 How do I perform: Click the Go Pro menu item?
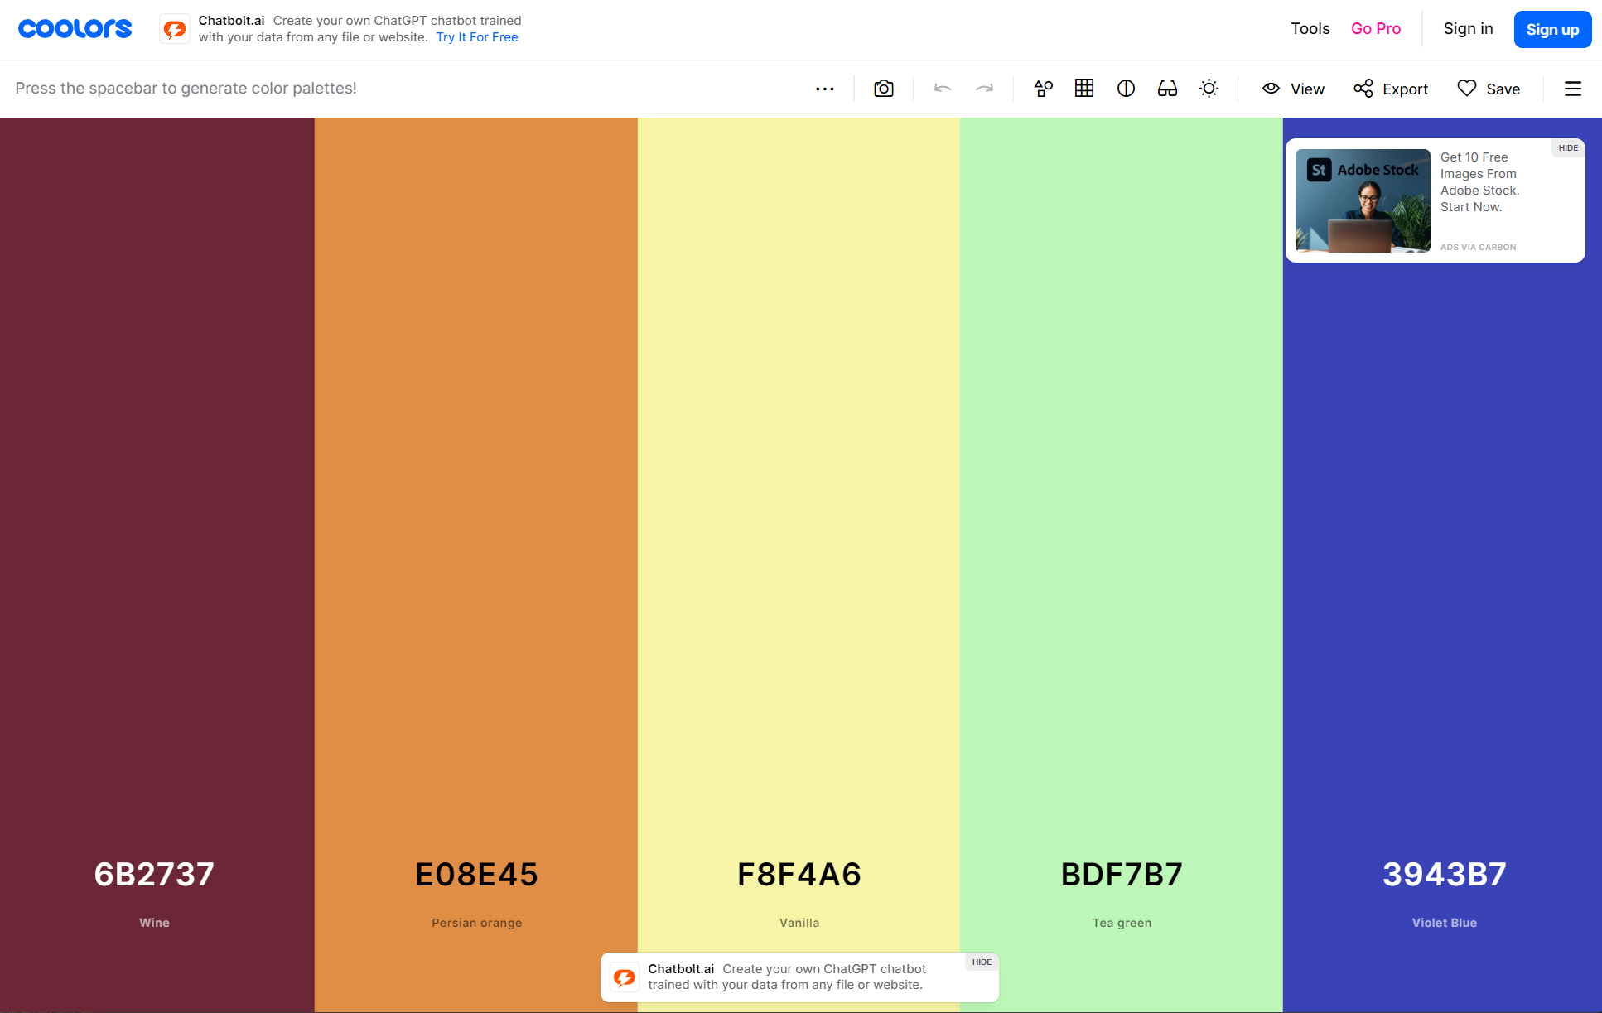tap(1376, 29)
